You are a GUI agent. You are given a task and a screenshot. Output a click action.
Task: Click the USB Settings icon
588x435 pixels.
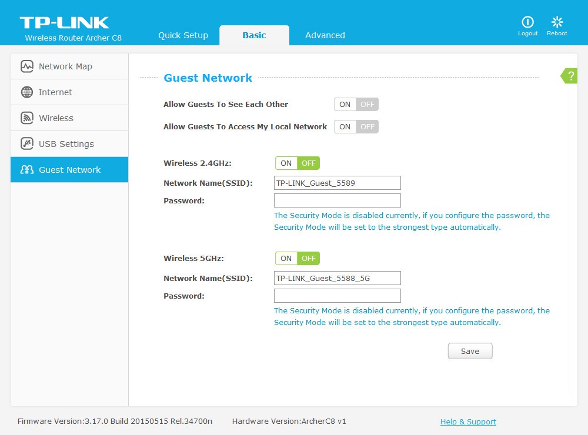(x=26, y=144)
